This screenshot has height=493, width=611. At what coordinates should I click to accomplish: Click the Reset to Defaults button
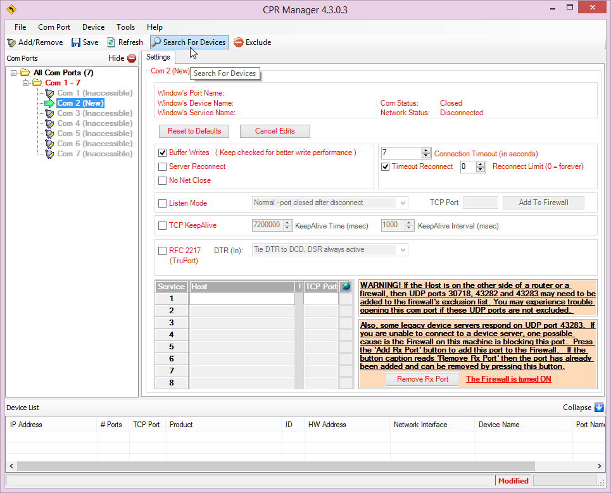tap(194, 131)
